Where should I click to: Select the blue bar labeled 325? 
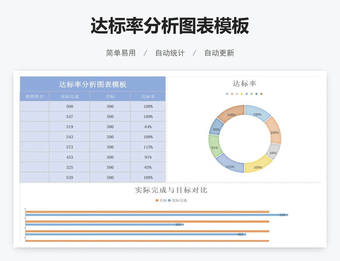pos(104,224)
